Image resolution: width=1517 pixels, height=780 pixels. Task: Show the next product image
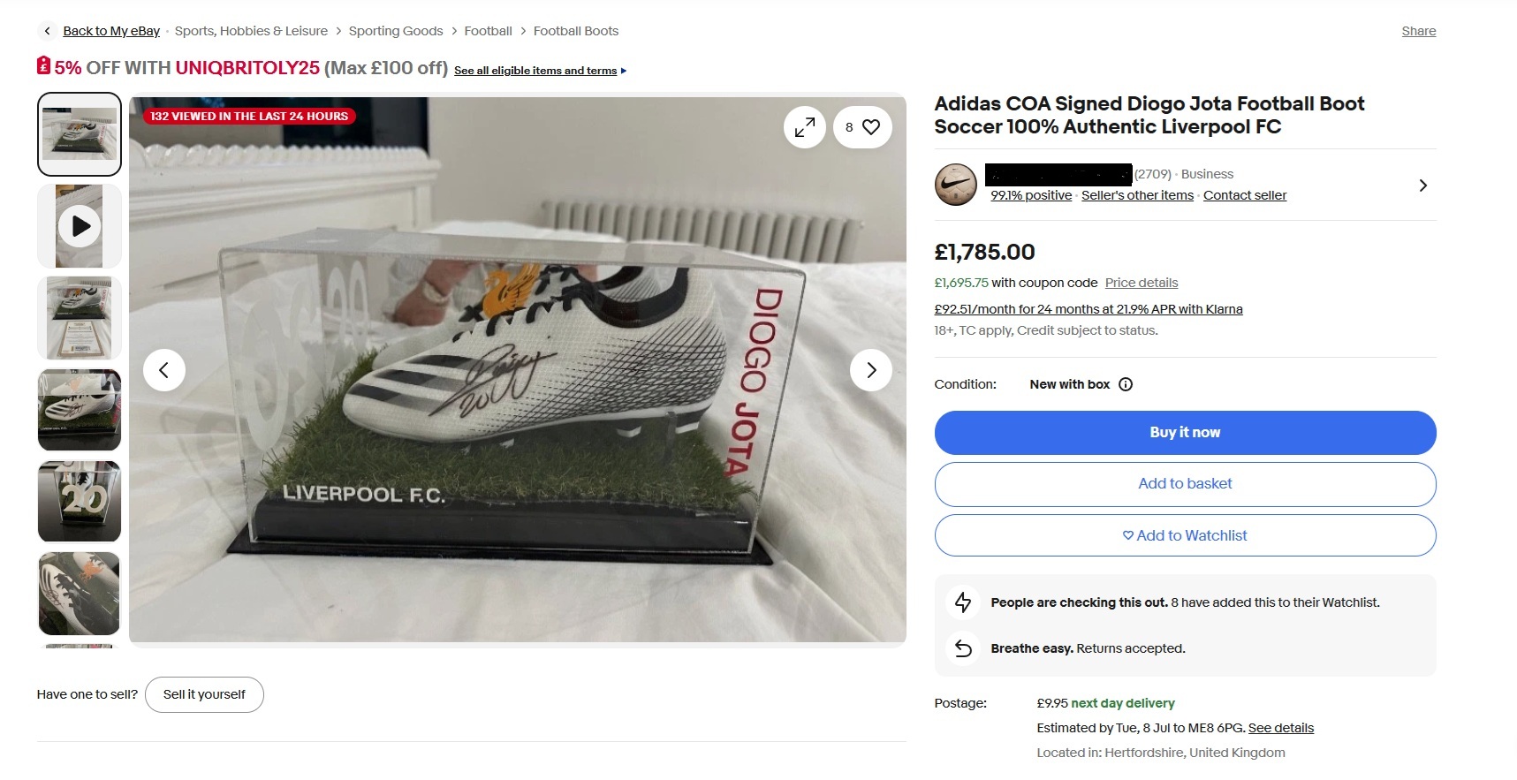(870, 370)
